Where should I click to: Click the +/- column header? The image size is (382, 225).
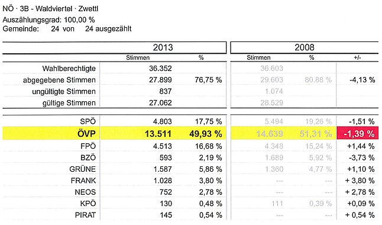(x=357, y=57)
